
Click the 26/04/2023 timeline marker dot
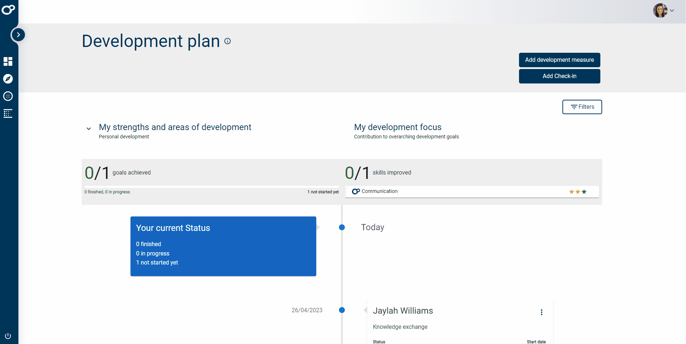[x=342, y=310]
